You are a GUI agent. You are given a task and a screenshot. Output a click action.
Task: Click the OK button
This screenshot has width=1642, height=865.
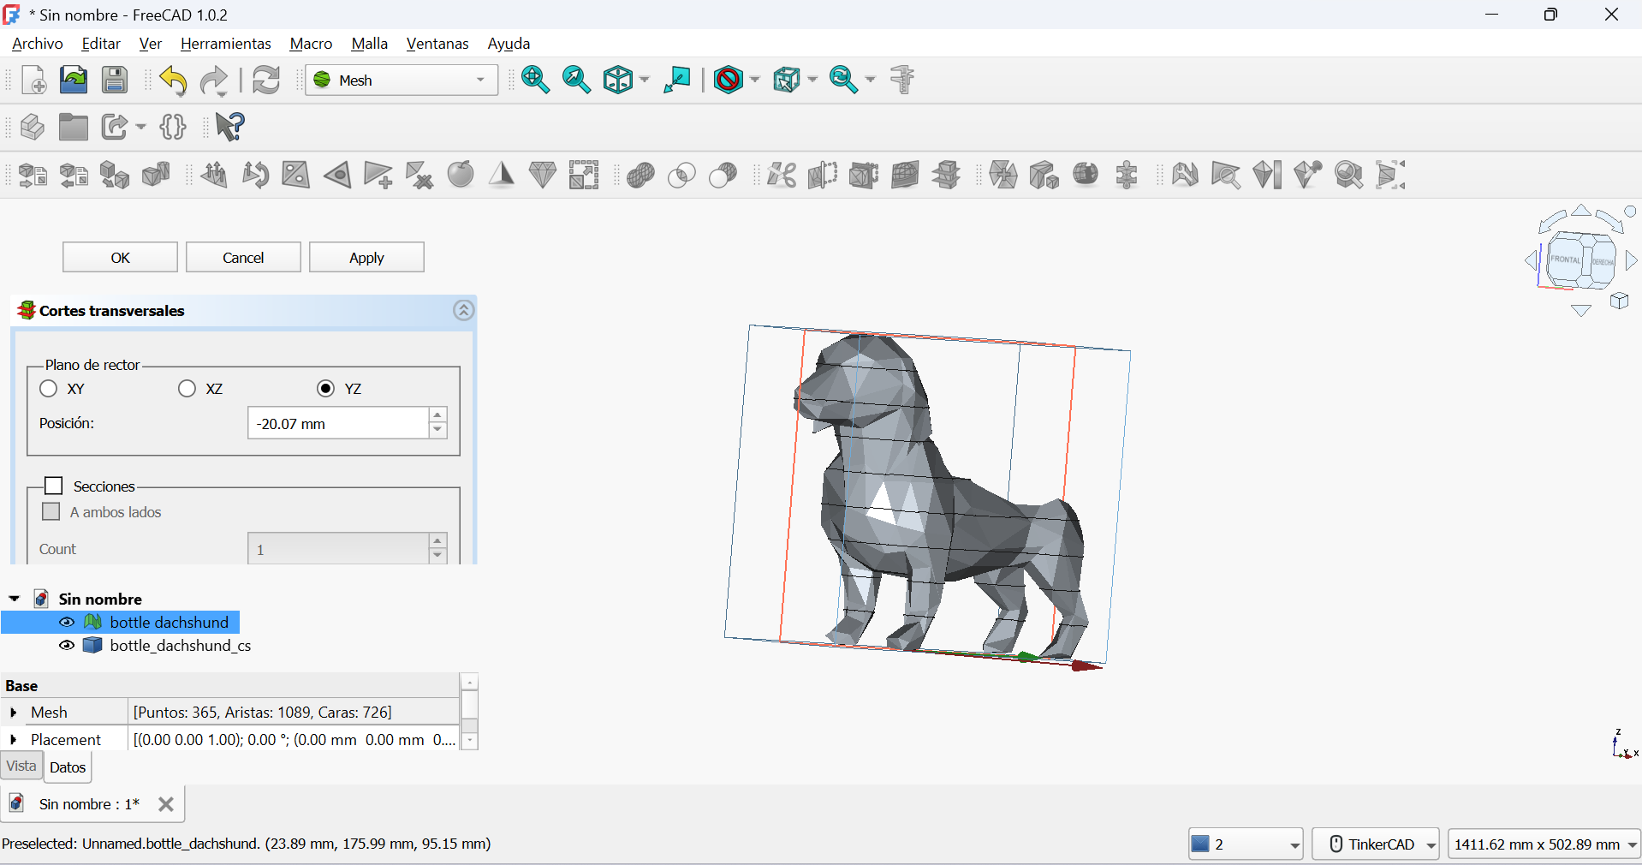[x=120, y=258]
